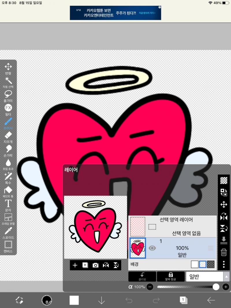Open the 일반 blend mode dropdown

coord(207,277)
